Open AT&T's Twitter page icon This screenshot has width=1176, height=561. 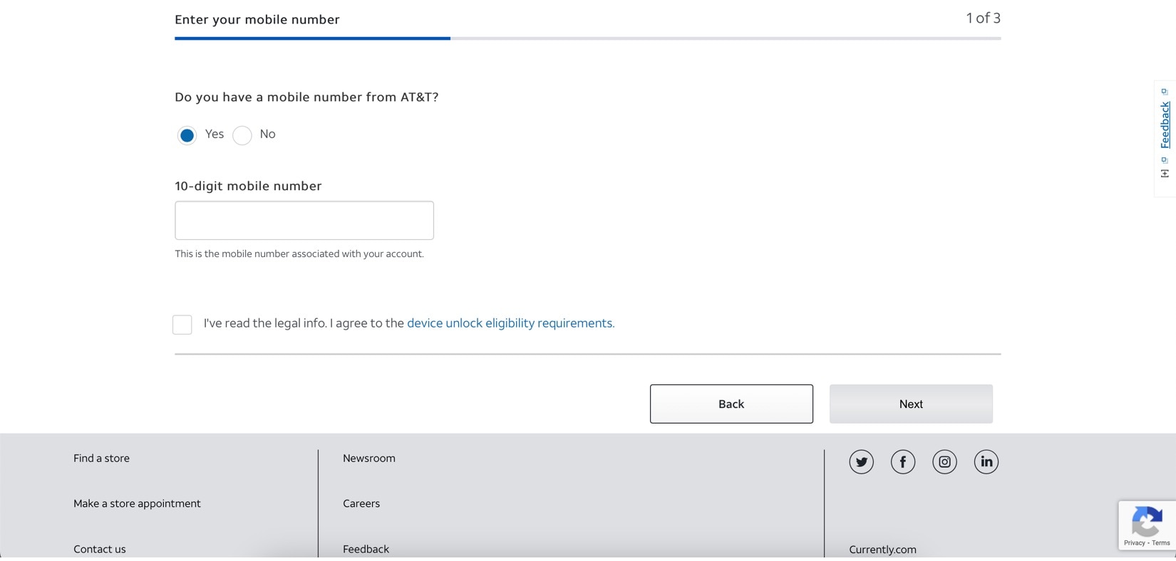pyautogui.click(x=861, y=462)
